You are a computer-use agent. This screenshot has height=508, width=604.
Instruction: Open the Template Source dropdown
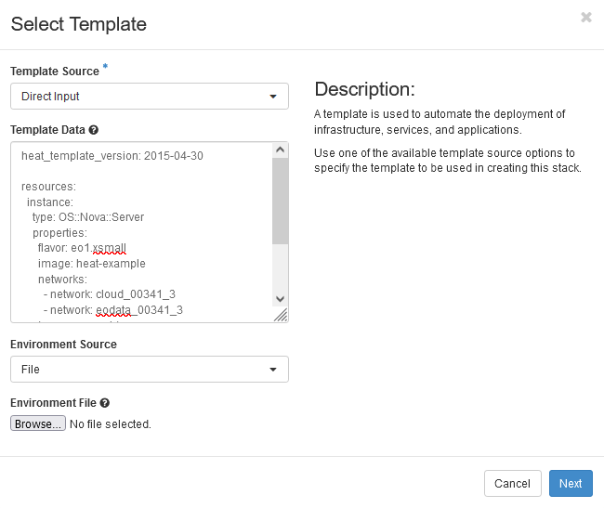pos(149,96)
